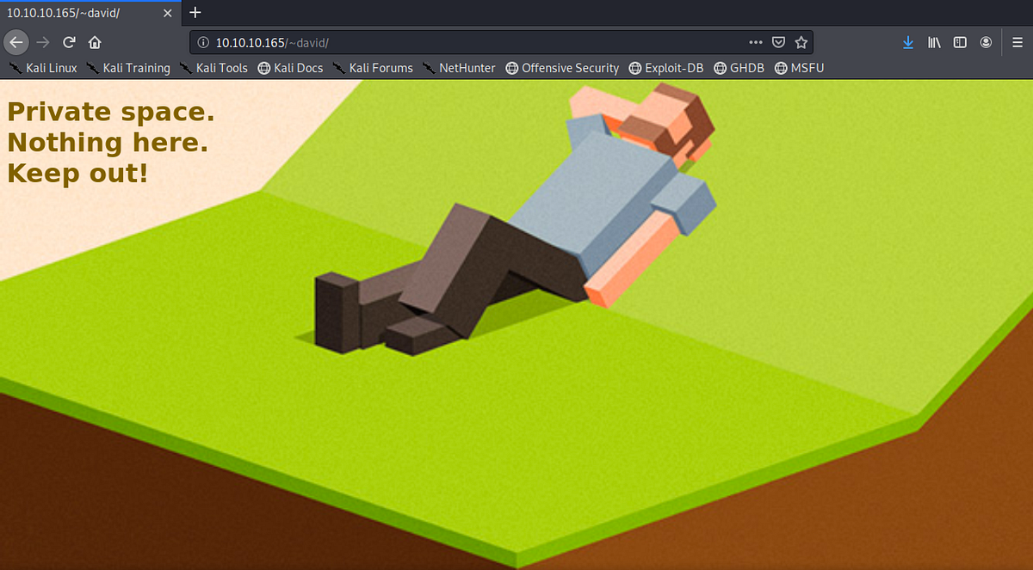Click the Home button icon

point(95,41)
